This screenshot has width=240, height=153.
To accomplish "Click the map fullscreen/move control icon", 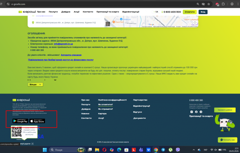I will 195,23.
